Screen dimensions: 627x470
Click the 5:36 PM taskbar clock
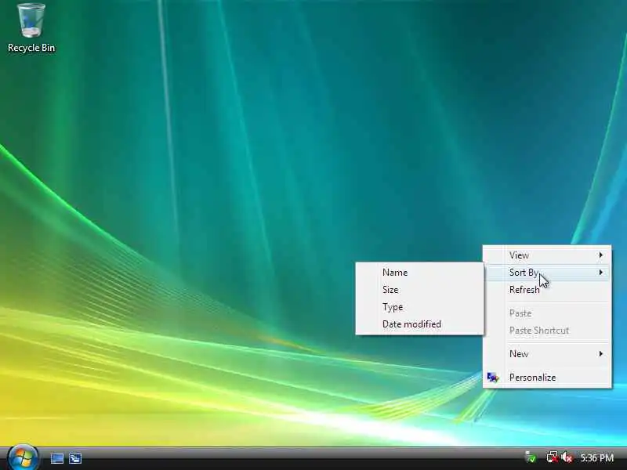pos(596,457)
